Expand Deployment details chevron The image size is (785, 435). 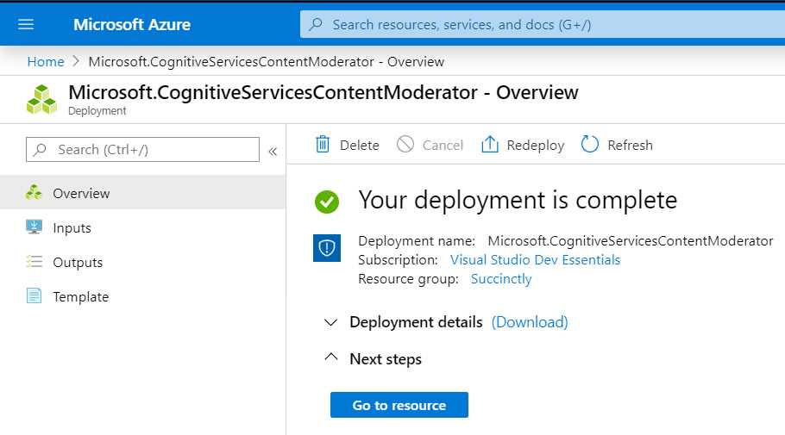(x=331, y=322)
